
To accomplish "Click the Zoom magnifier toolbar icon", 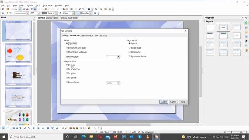I will tap(83, 9).
